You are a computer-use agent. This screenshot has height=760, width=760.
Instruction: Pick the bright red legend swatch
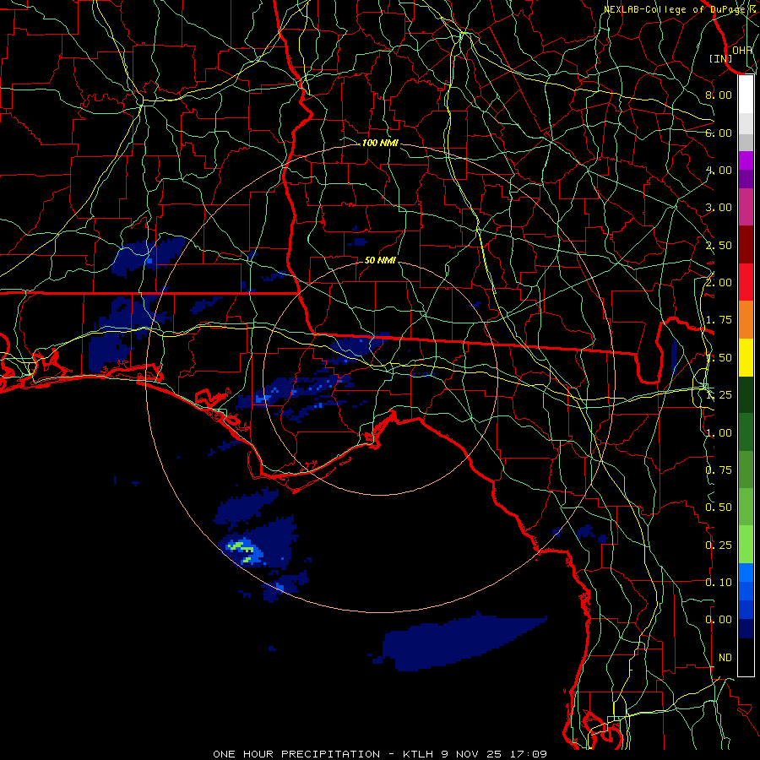click(746, 282)
